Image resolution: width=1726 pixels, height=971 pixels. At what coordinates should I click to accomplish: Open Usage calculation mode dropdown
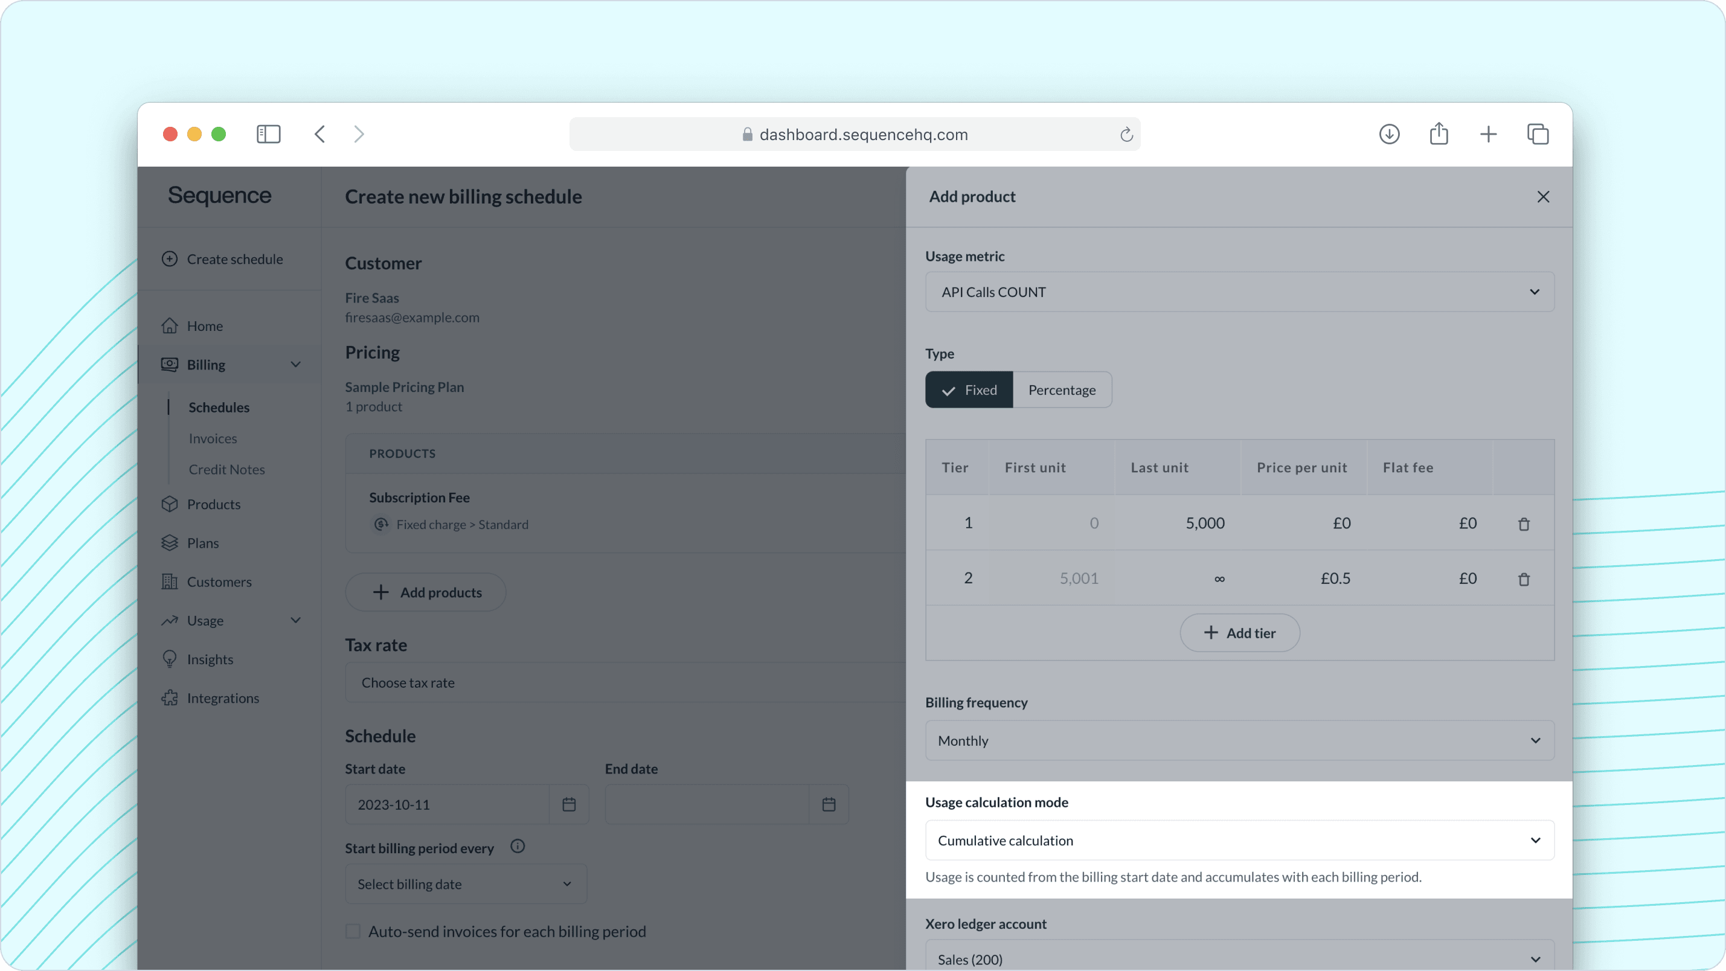[x=1240, y=841]
